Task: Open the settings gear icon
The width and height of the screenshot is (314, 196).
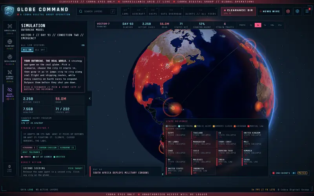Action: pyautogui.click(x=298, y=11)
